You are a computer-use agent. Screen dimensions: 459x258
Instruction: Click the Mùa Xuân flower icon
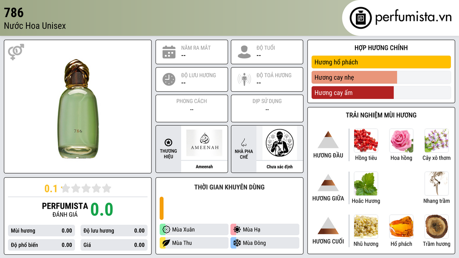coord(166,229)
